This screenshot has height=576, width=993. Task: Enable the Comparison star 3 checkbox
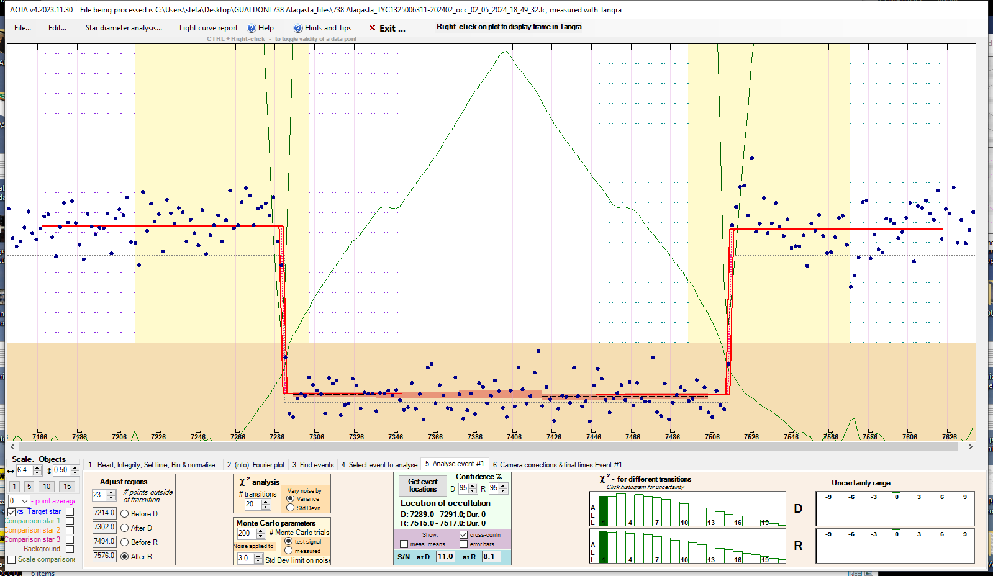coord(70,540)
